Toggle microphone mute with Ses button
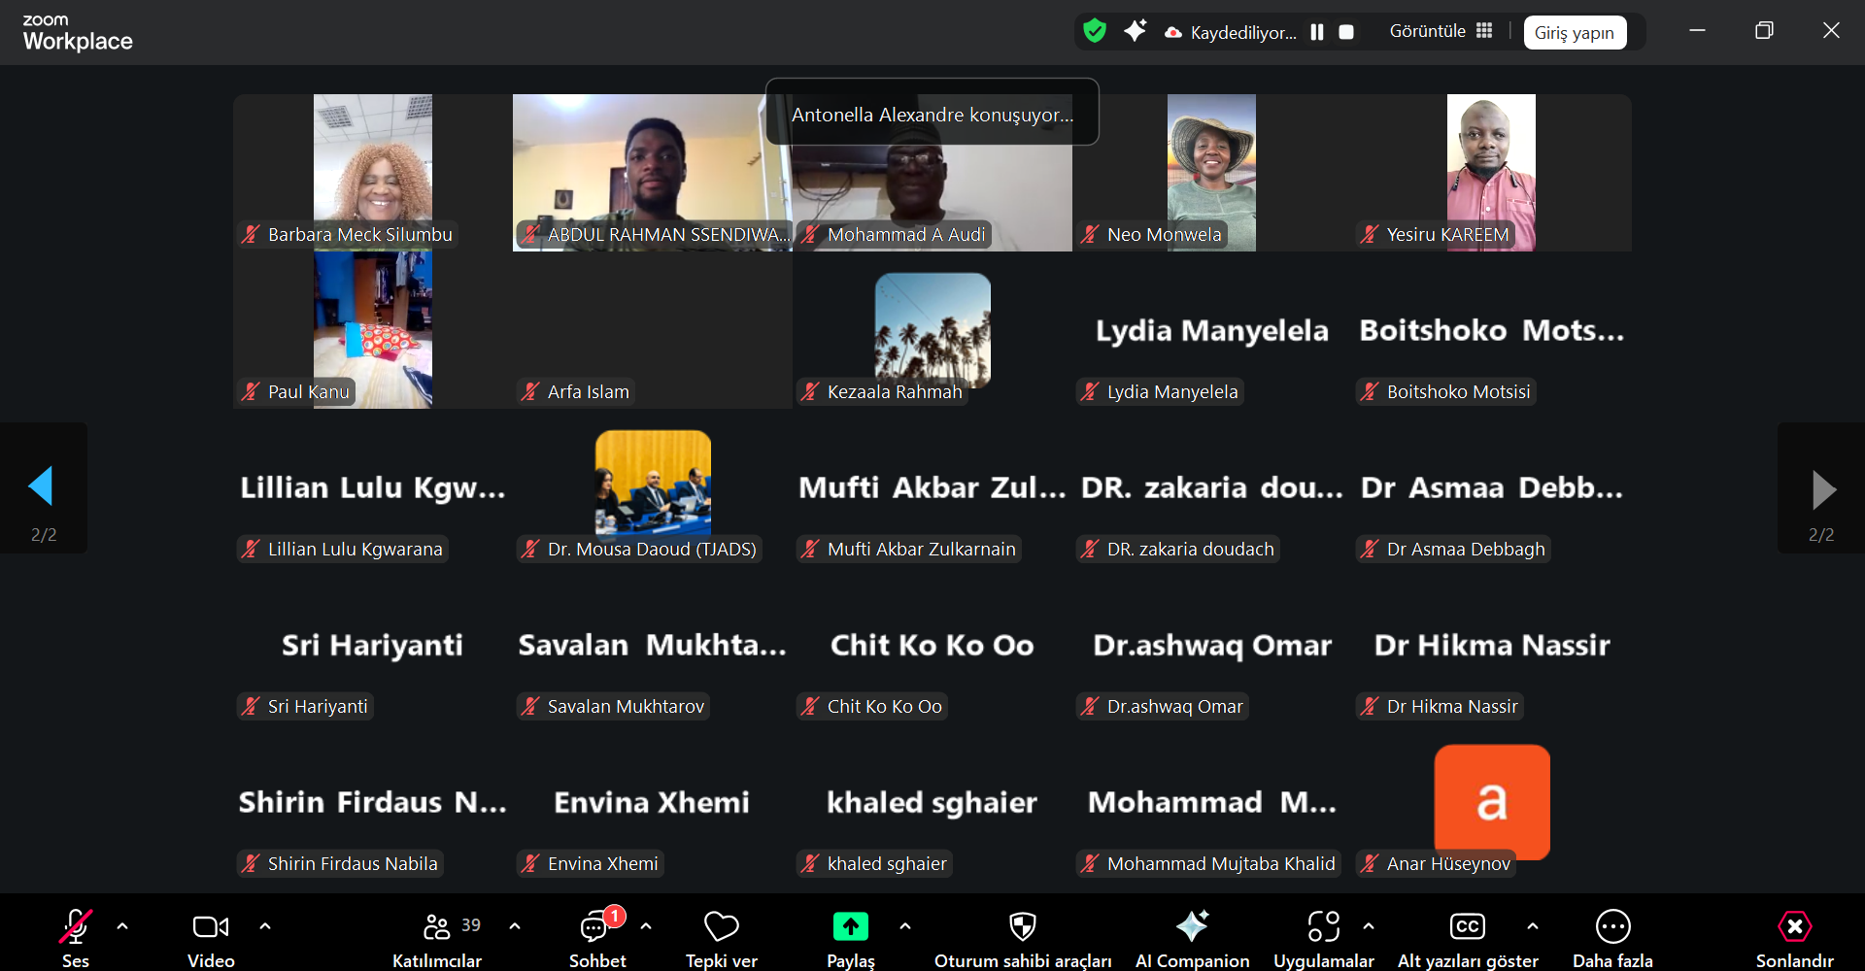This screenshot has width=1865, height=971. coord(76,927)
